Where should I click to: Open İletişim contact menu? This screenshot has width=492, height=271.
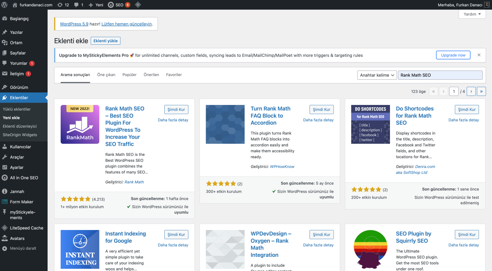coord(24,74)
